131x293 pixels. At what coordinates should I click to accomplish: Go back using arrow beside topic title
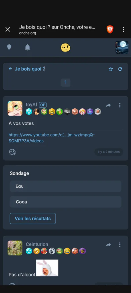click(11, 69)
